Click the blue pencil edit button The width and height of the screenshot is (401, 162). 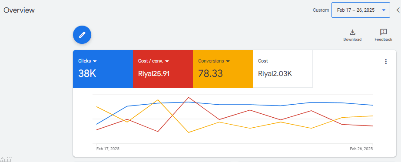pyautogui.click(x=82, y=35)
